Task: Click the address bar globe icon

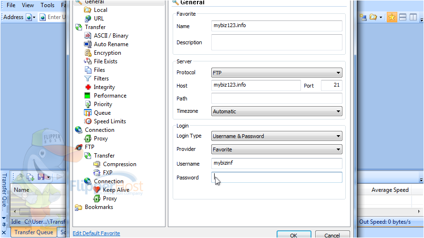Action: tap(29, 18)
